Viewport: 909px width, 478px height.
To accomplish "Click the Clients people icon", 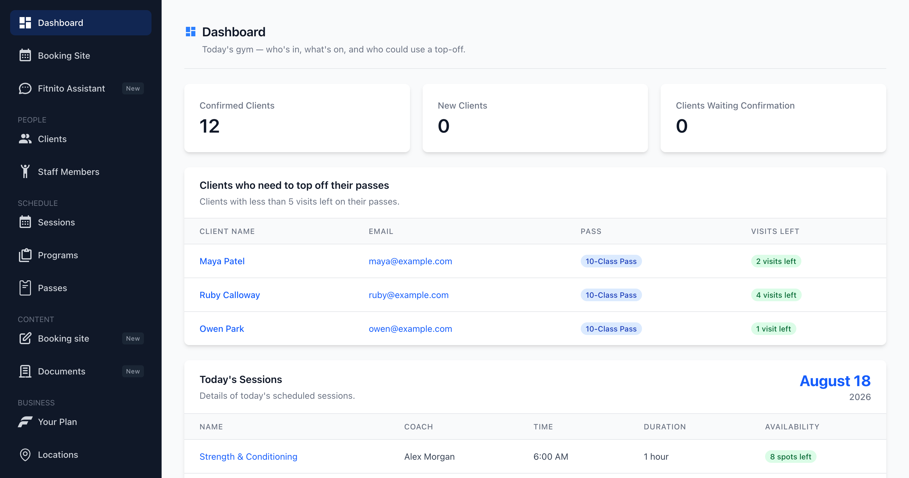I will [25, 139].
